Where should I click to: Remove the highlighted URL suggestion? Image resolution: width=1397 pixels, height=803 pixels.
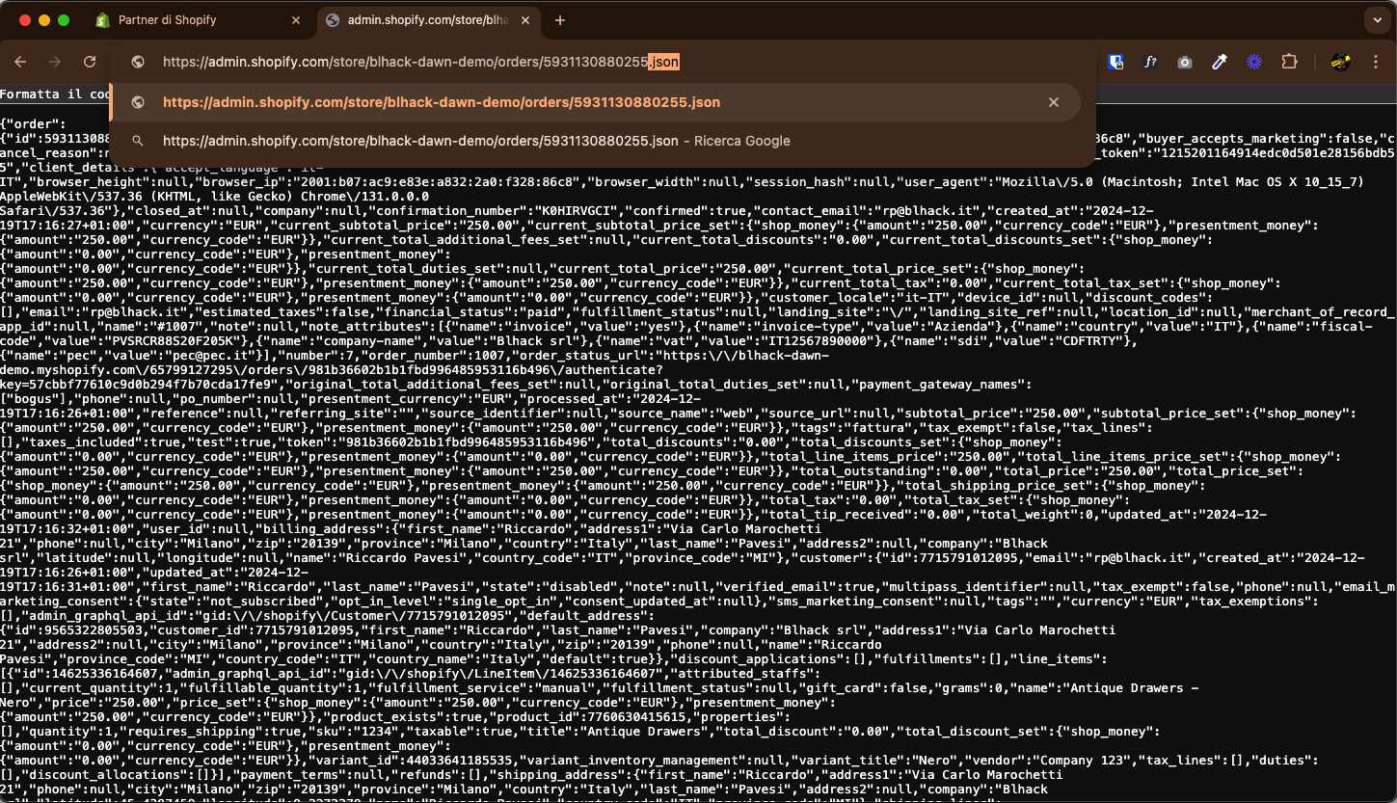[x=1054, y=102]
